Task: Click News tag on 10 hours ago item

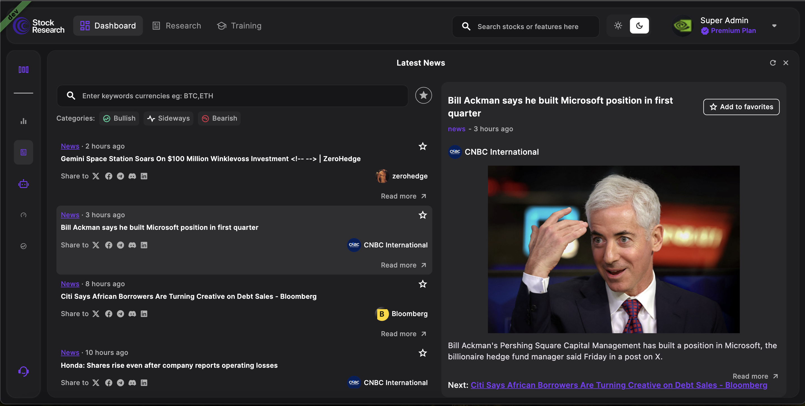Action: pyautogui.click(x=70, y=353)
